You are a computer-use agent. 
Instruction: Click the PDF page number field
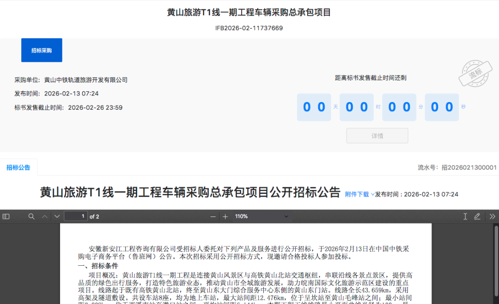(76, 216)
